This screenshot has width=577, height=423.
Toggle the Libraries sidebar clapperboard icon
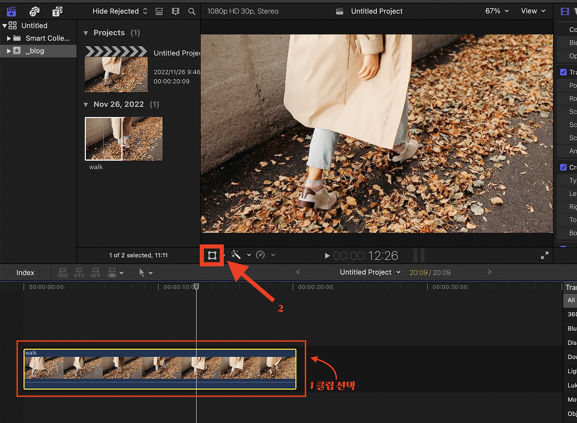[x=11, y=11]
